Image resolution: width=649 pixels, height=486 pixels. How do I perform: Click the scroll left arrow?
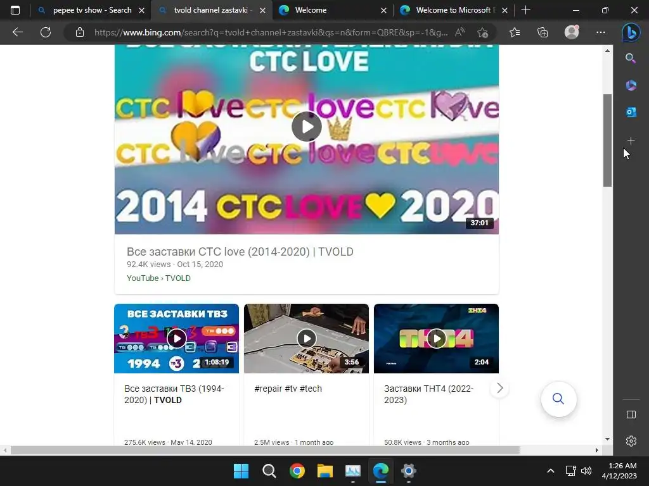pos(4,450)
